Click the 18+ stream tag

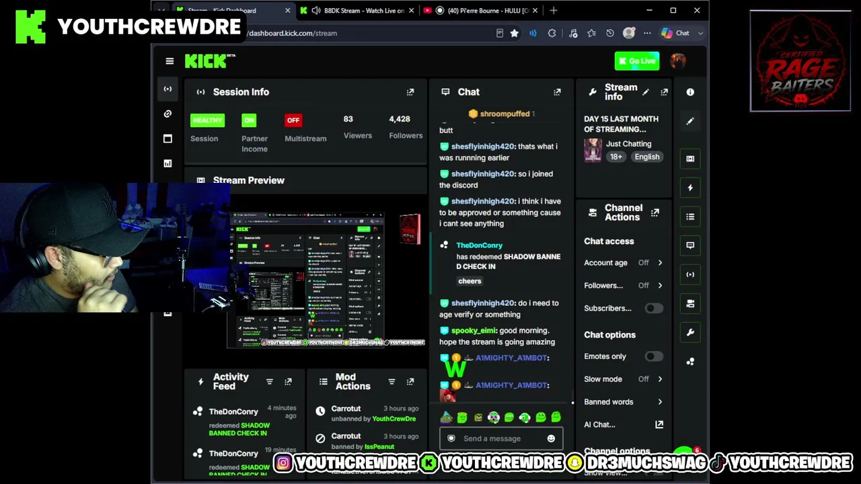click(x=616, y=157)
